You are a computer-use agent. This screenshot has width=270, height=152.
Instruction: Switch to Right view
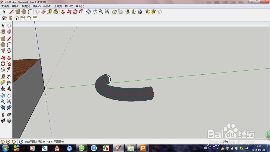click(x=23, y=18)
